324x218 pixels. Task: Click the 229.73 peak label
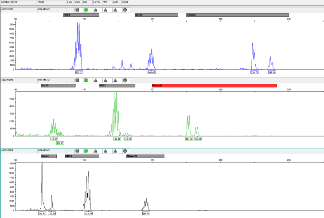pyautogui.click(x=254, y=72)
